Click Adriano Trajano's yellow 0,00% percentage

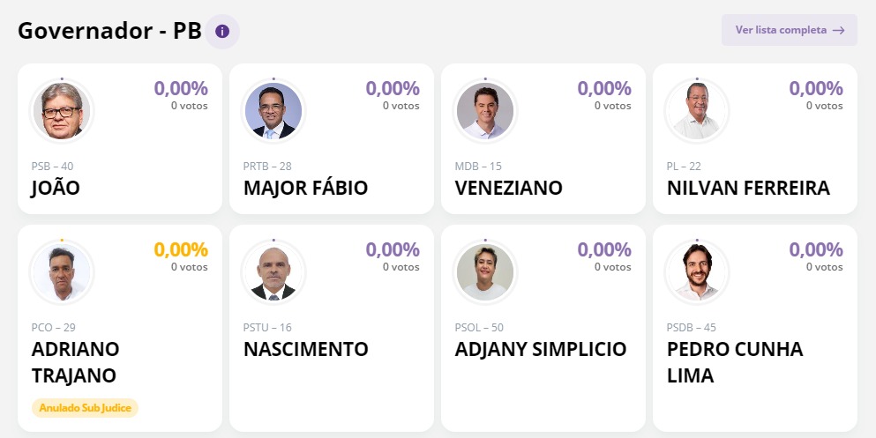click(x=181, y=249)
